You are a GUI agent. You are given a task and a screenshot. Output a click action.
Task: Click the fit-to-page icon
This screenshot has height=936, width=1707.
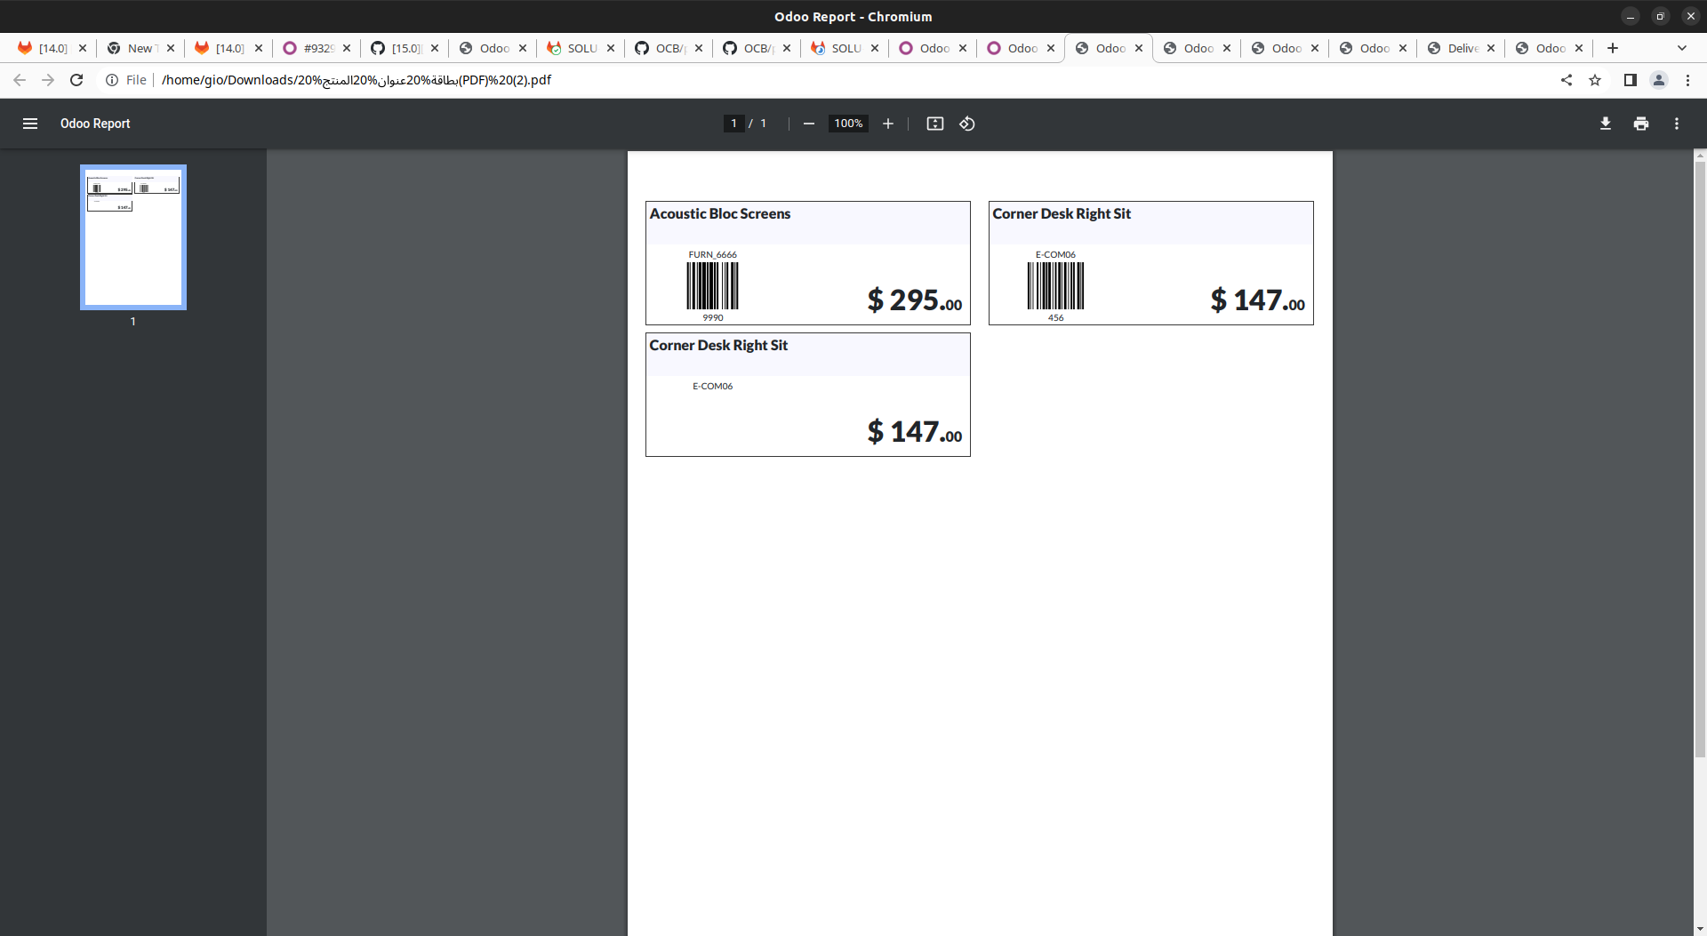click(934, 124)
